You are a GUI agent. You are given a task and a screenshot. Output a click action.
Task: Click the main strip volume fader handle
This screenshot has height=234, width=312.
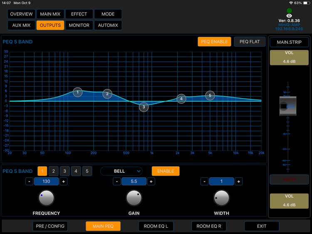click(x=288, y=106)
